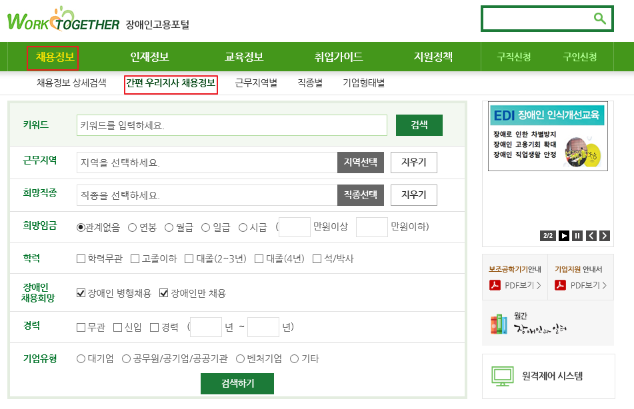This screenshot has height=409, width=634.
Task: Open the 원격제어 시스템 monitor icon
Action: pyautogui.click(x=502, y=376)
